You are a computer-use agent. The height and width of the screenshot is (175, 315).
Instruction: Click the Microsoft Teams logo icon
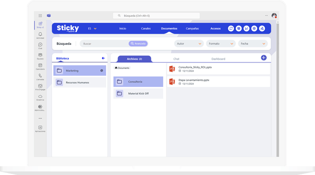(x=49, y=16)
